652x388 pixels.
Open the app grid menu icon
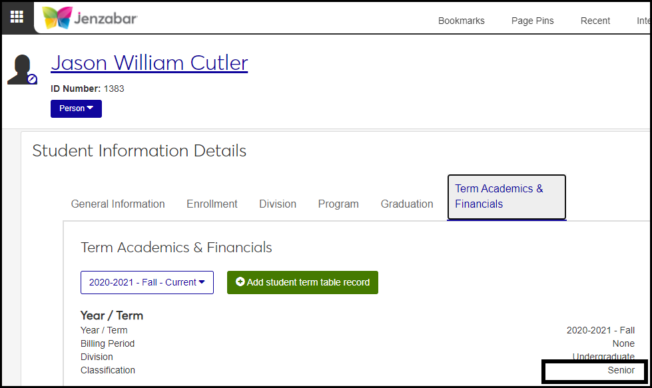pyautogui.click(x=17, y=17)
